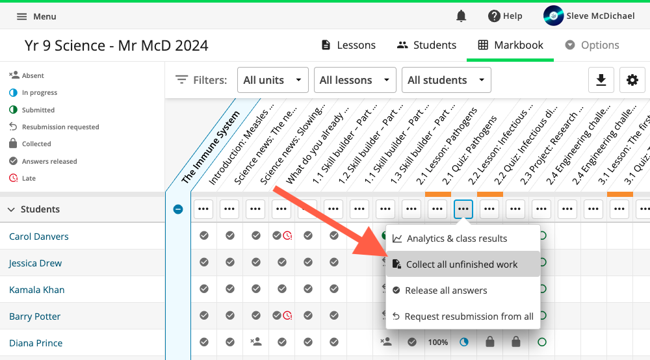Screen dimensions: 650x360
Task: Click Barry Potter late clock icon
Action: click(288, 316)
